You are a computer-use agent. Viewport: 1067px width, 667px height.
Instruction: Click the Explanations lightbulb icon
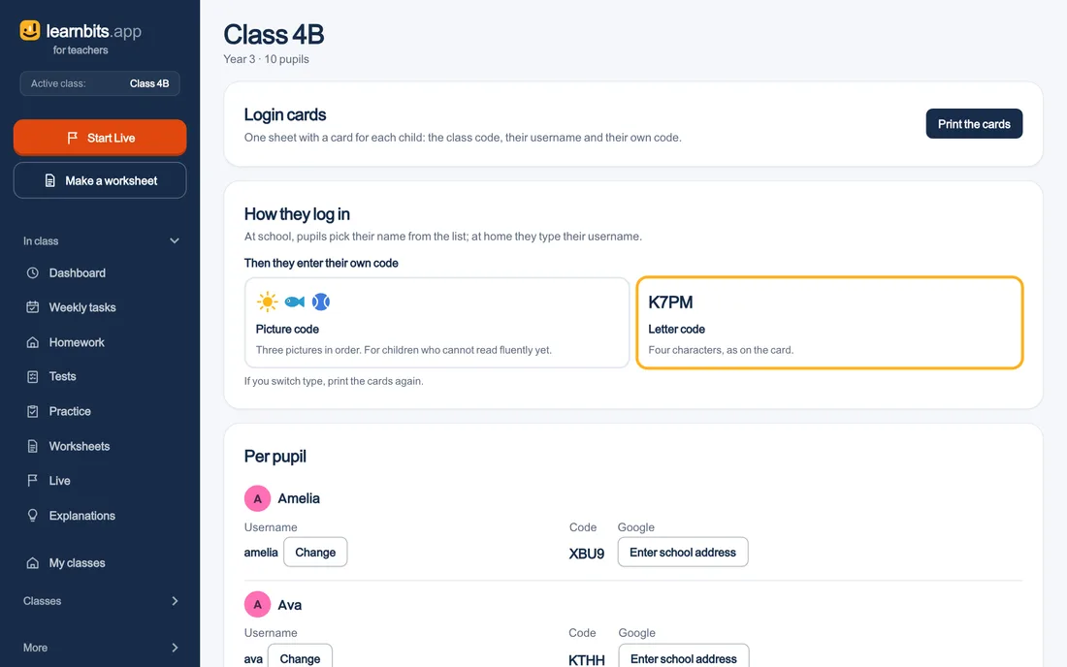33,516
